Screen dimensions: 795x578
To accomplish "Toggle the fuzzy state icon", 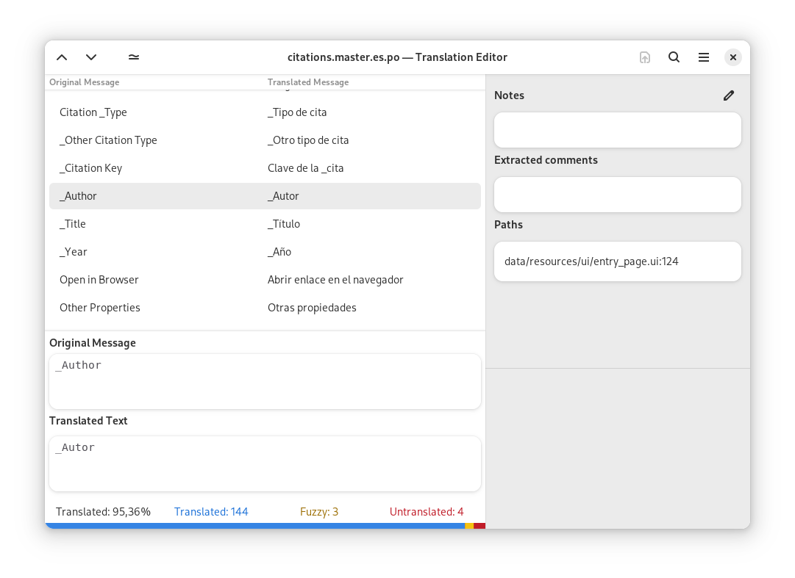I will click(134, 57).
